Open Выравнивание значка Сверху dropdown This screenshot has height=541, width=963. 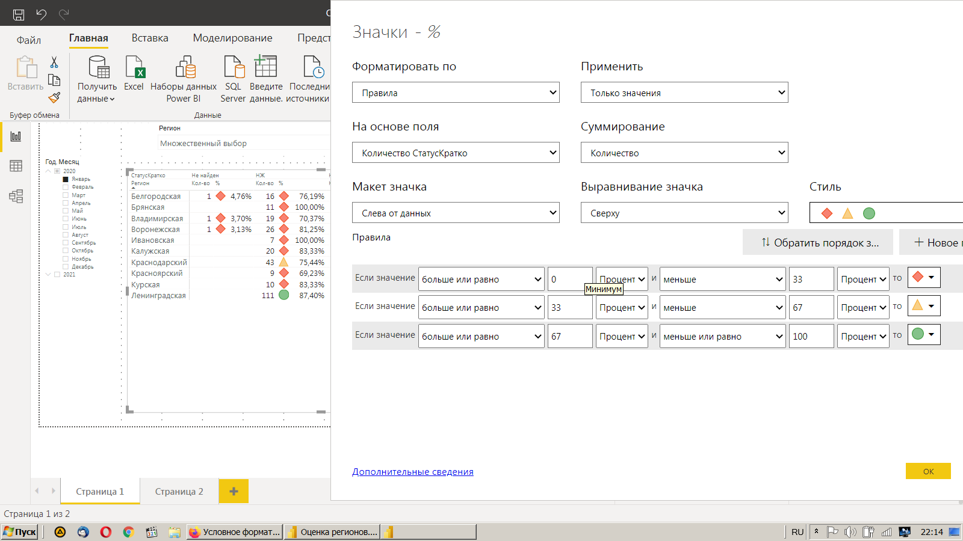pos(684,213)
